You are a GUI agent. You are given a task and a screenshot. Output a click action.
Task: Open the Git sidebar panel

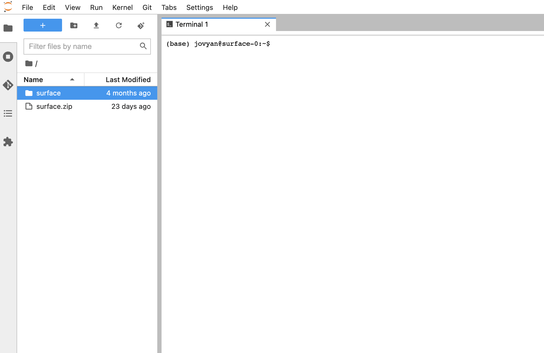[8, 85]
